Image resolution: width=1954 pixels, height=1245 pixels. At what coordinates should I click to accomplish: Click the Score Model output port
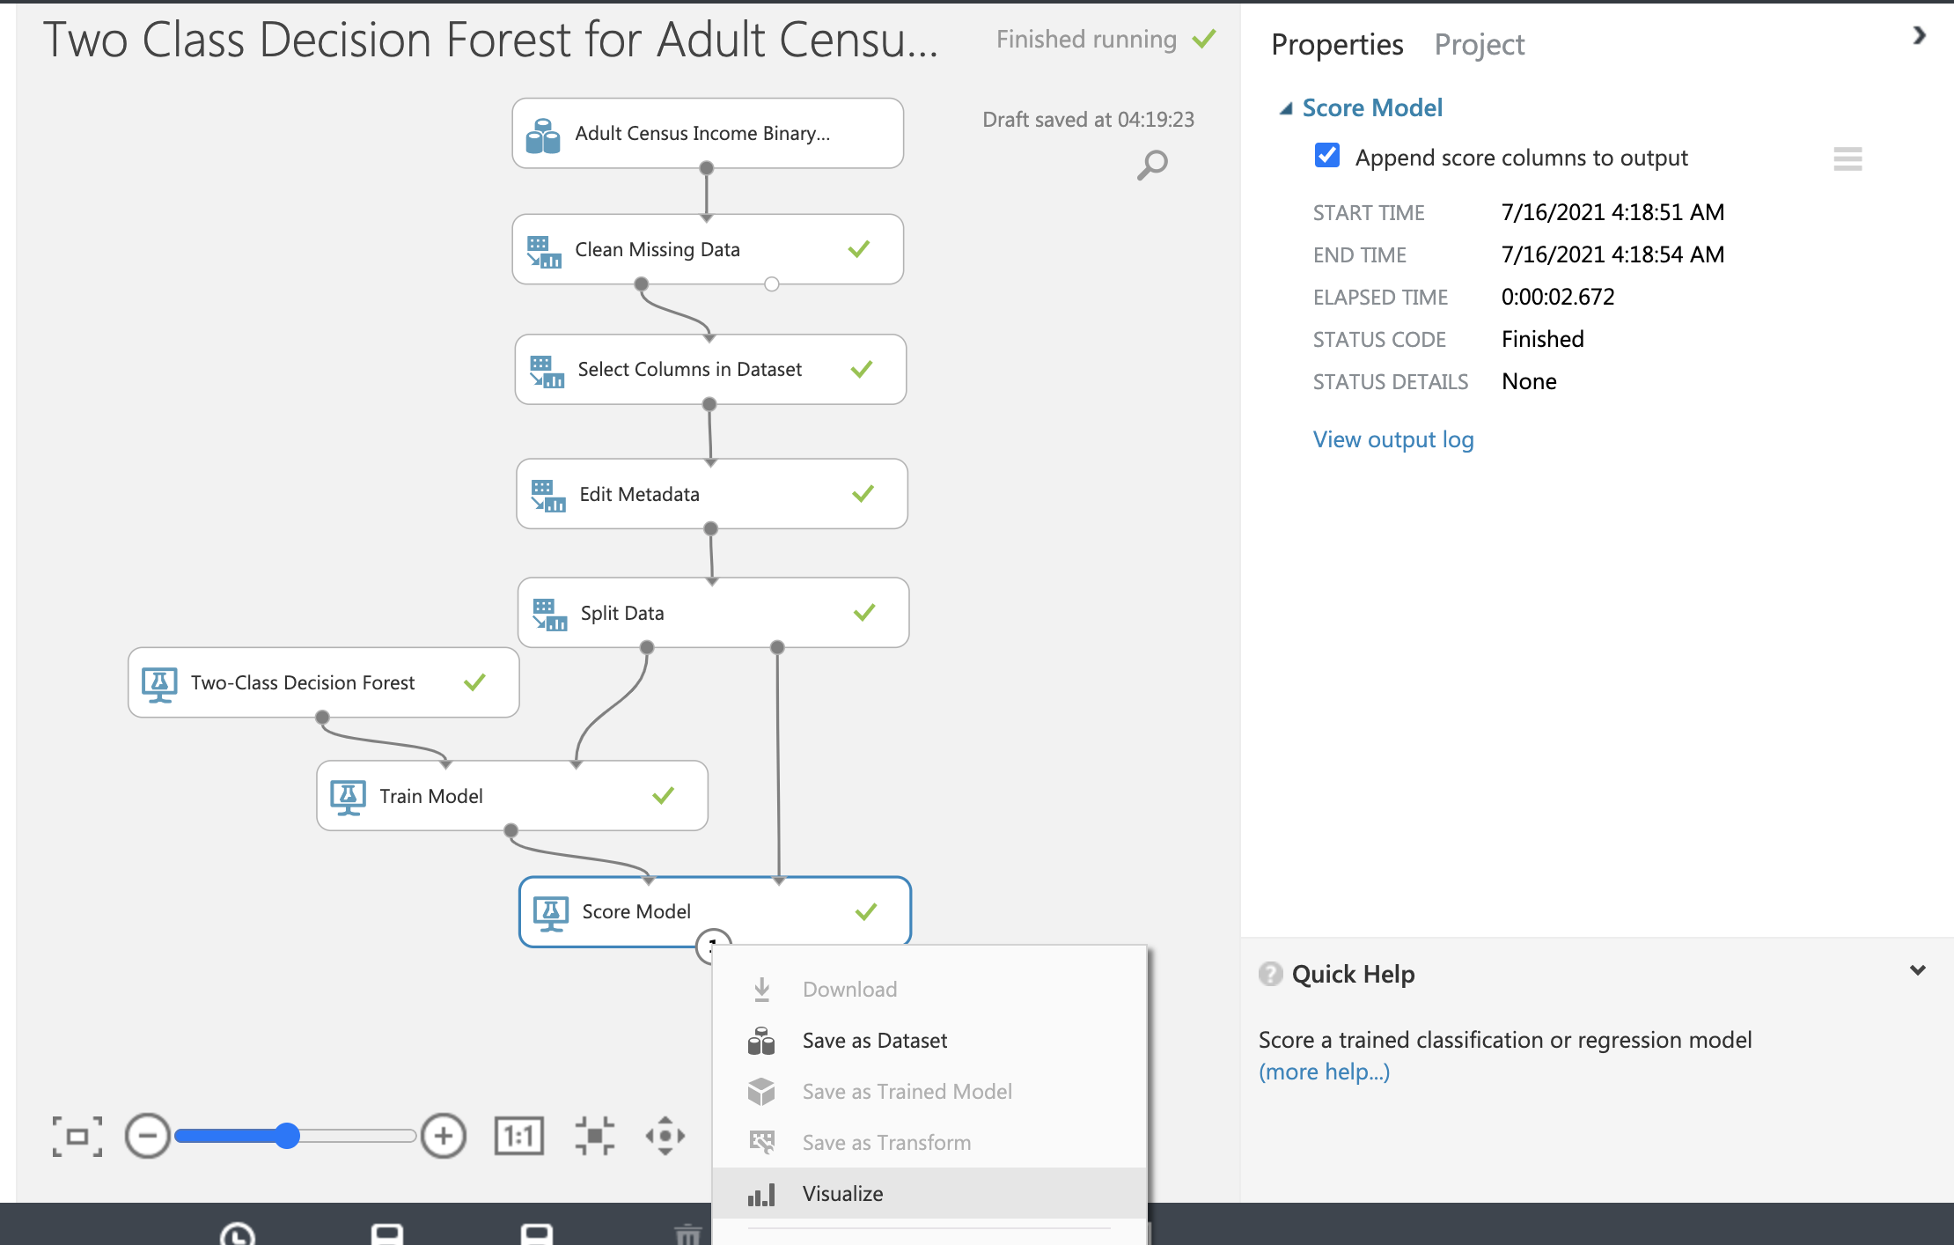point(713,945)
